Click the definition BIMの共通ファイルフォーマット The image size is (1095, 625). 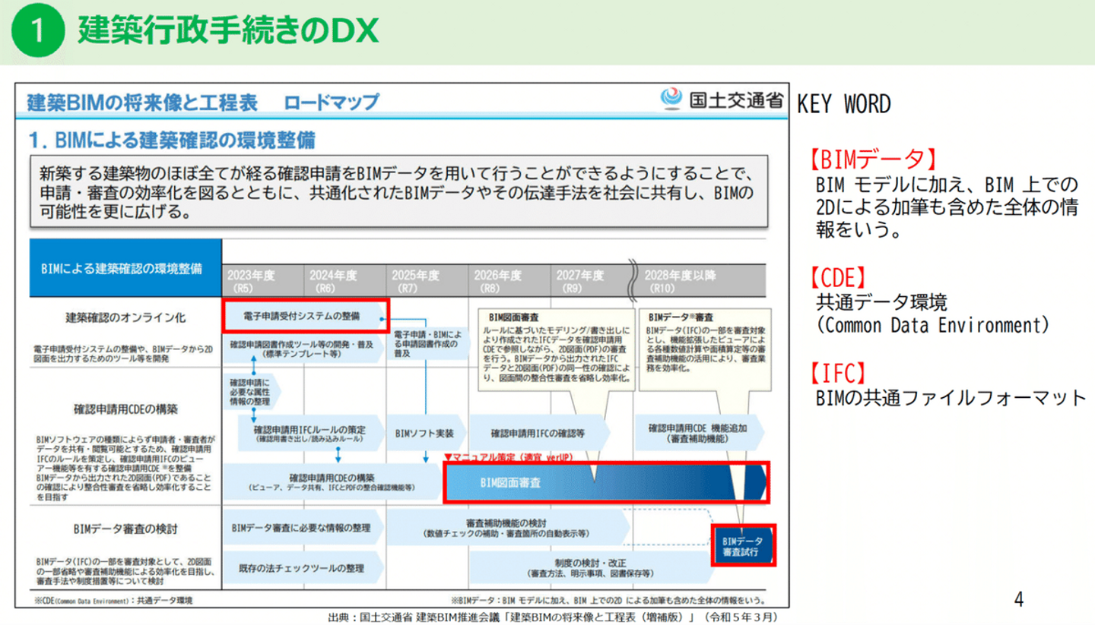pyautogui.click(x=951, y=397)
